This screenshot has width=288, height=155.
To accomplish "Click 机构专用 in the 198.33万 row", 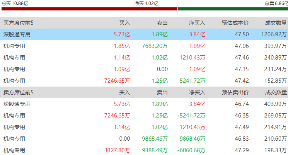I will pos(14,150).
